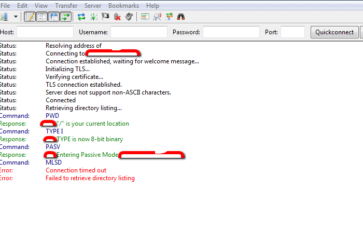Open the directory listing filters dialog
Screen dimensions: 363x243
coord(145,17)
